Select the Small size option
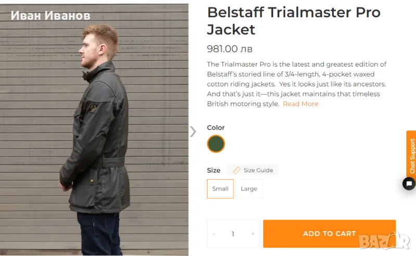 click(220, 189)
